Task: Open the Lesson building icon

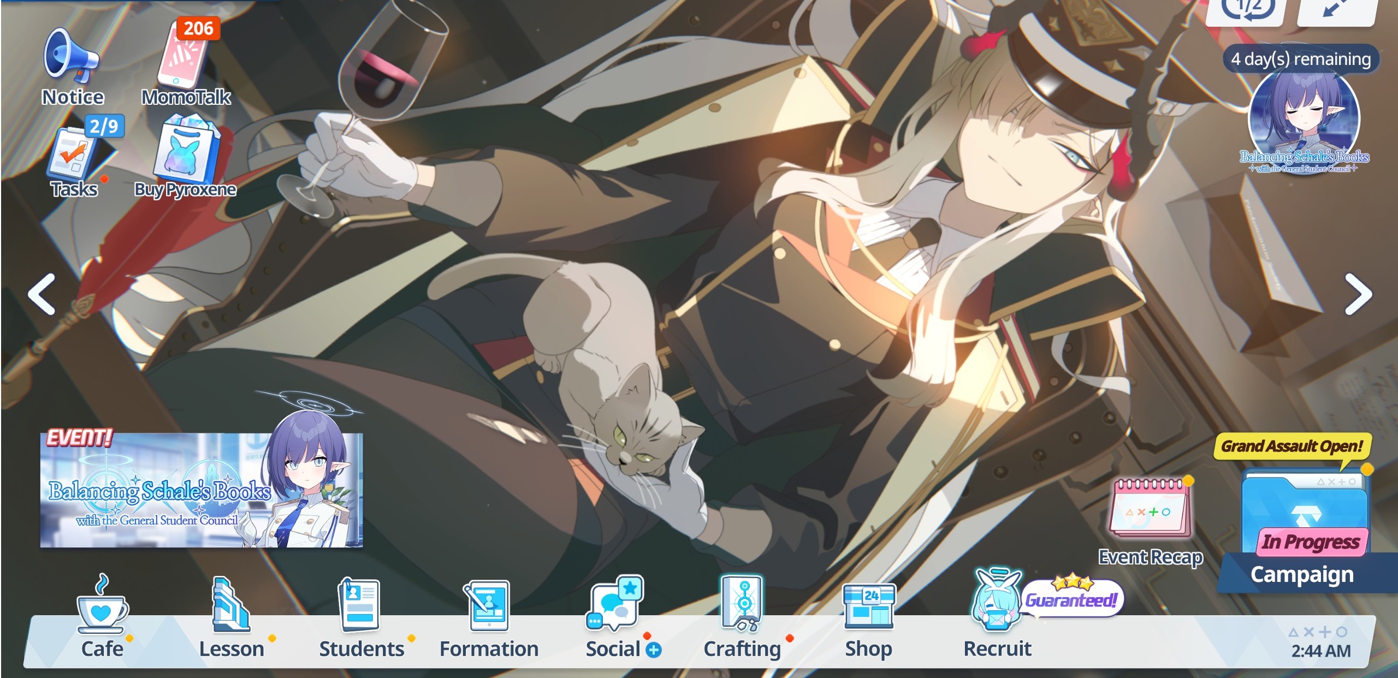Action: pyautogui.click(x=230, y=606)
